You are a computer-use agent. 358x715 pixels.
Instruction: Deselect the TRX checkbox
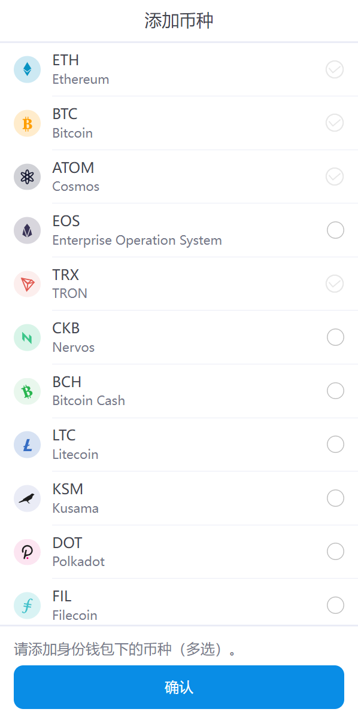click(335, 284)
